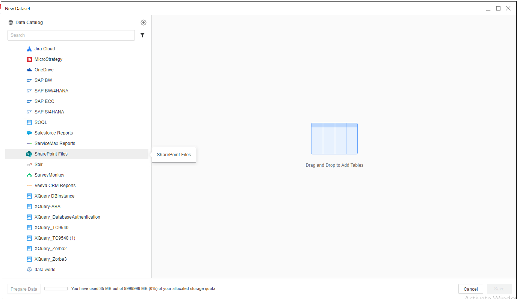Click the SurveyMonkey connector icon
Viewport: 517px width, 299px height.
click(29, 175)
